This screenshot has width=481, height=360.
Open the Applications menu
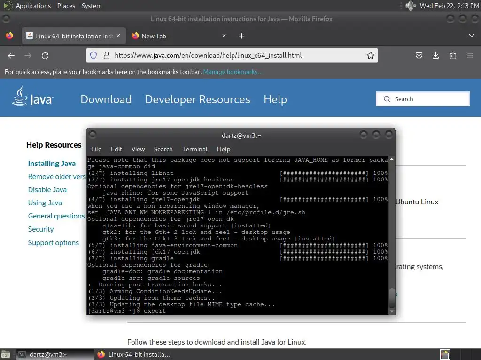(33, 6)
